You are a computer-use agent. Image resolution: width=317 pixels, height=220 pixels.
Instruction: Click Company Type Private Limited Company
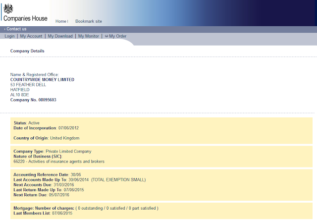tap(53, 152)
